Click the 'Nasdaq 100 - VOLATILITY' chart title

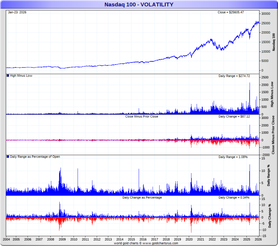click(x=139, y=4)
